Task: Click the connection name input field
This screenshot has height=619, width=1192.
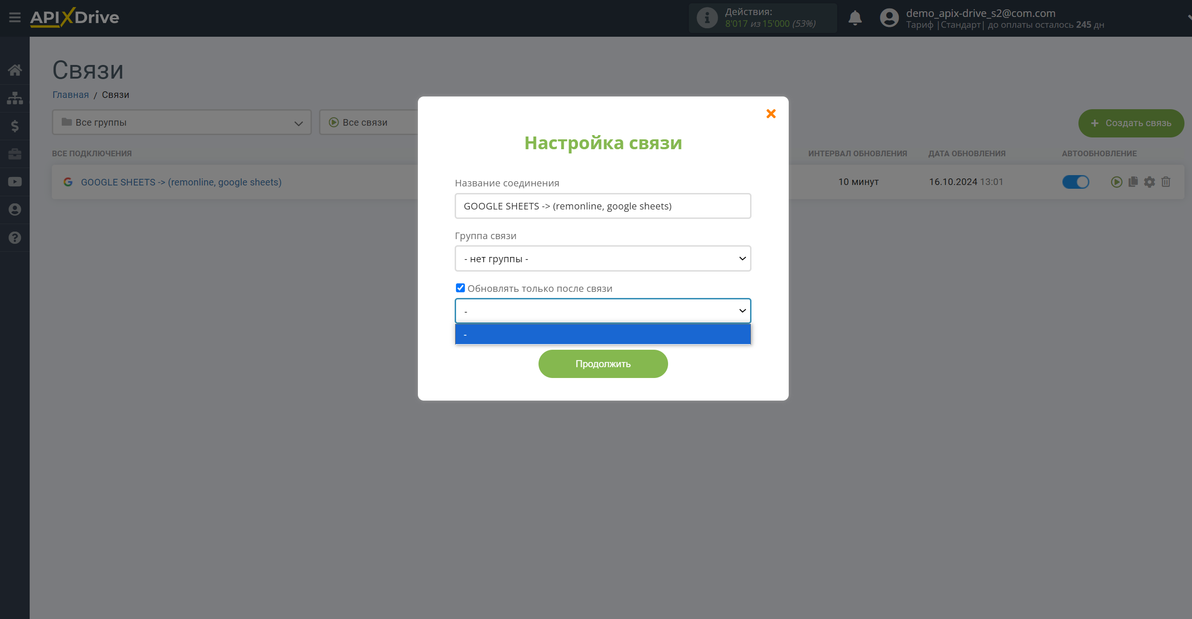Action: click(603, 206)
